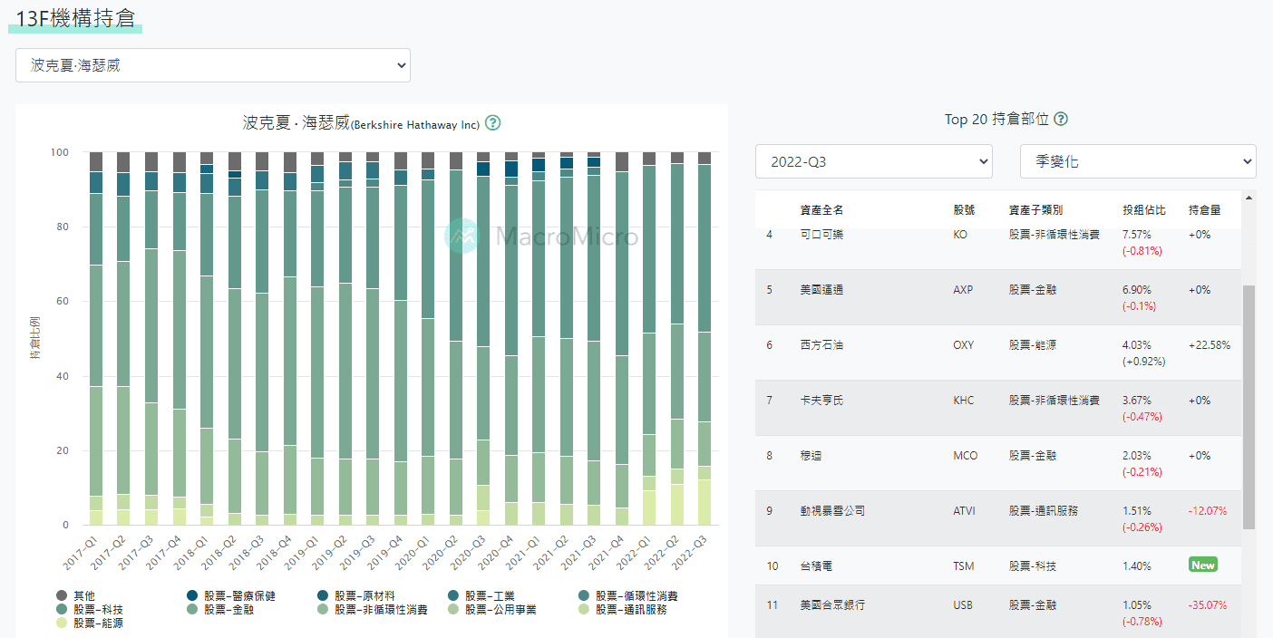The width and height of the screenshot is (1273, 638).
Task: Click the green New badge for 台積電
Action: tap(1202, 565)
